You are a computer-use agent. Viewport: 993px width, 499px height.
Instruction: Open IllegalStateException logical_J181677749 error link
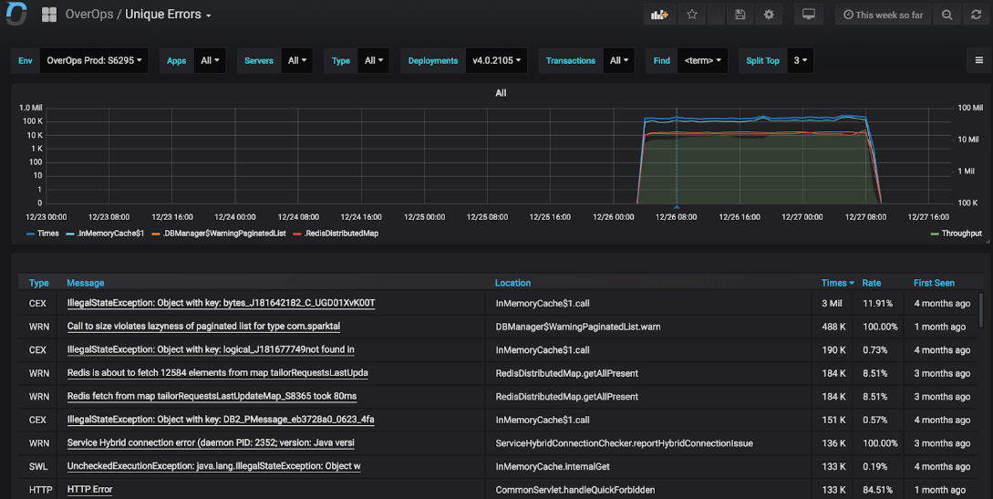(211, 349)
